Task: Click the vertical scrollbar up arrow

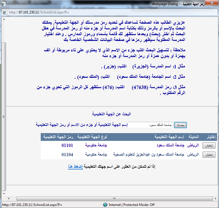Action: pos(4,19)
